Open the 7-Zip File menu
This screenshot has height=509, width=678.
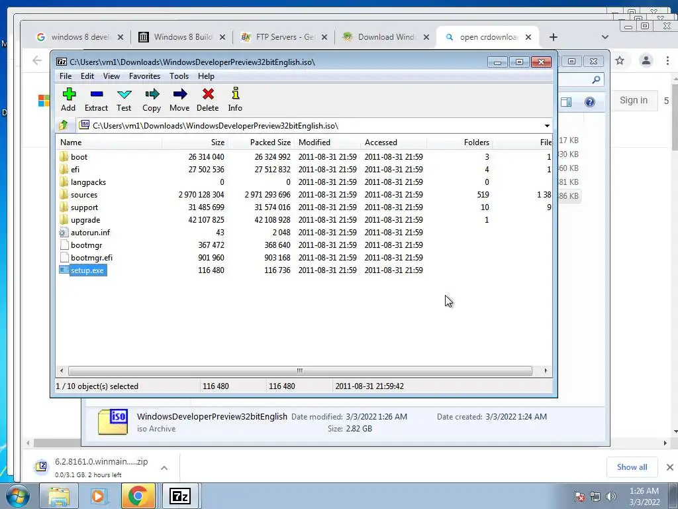pos(66,76)
